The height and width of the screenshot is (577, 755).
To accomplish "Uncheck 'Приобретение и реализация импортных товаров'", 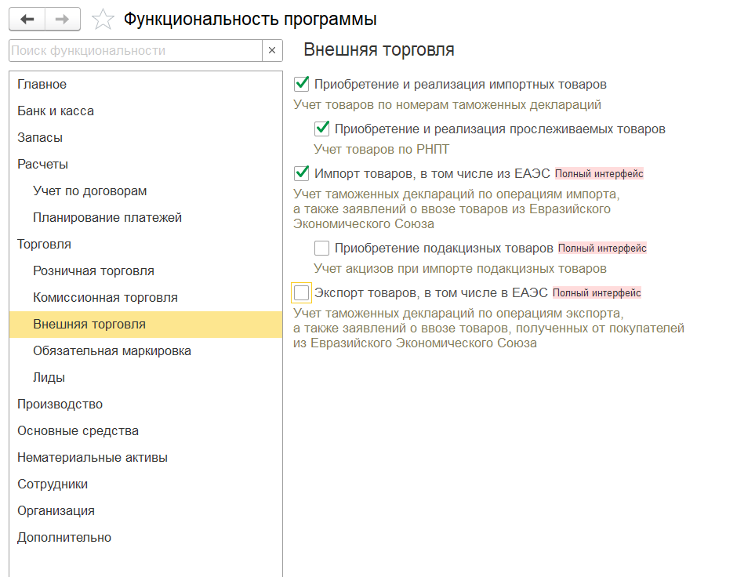I will point(301,84).
